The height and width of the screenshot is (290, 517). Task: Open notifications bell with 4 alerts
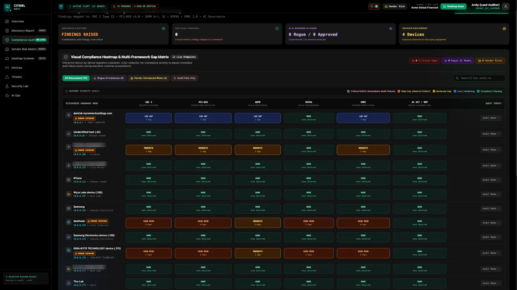pyautogui.click(x=374, y=6)
